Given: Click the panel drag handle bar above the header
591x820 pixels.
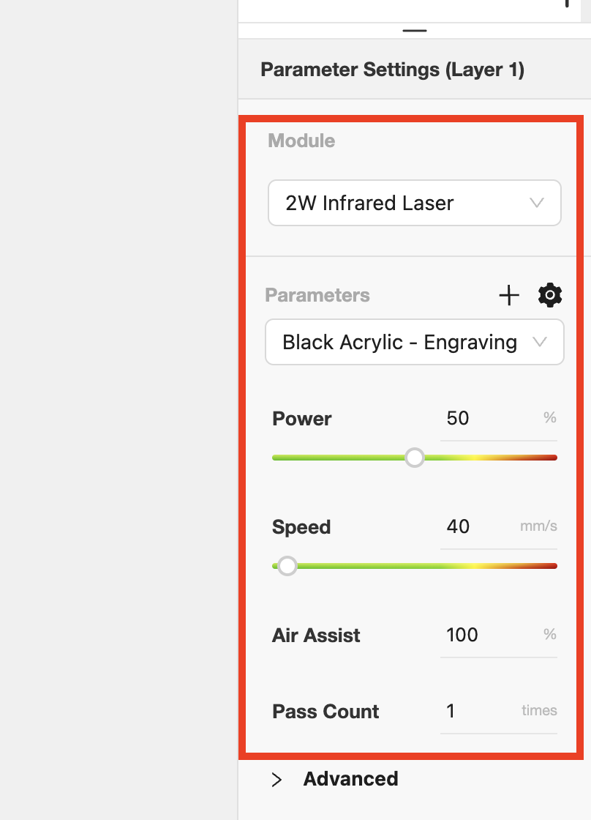Looking at the screenshot, I should click(415, 31).
